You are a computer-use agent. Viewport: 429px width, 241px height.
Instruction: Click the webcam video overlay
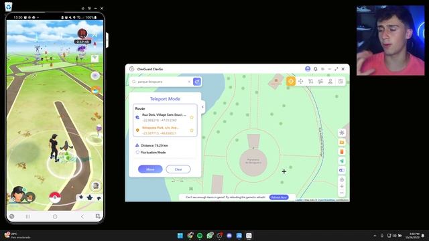390,40
